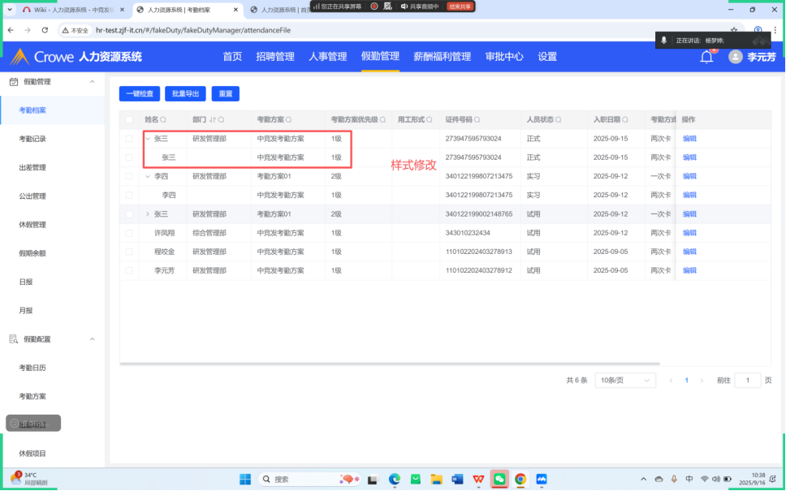Open Google Chrome from the taskbar
This screenshot has width=786, height=491.
click(x=520, y=479)
